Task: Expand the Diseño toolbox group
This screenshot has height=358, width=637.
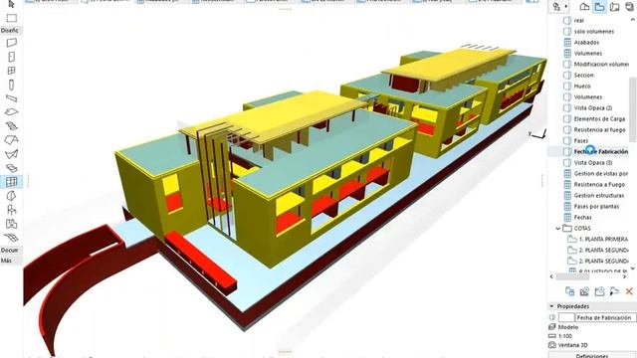Action: tap(10, 31)
